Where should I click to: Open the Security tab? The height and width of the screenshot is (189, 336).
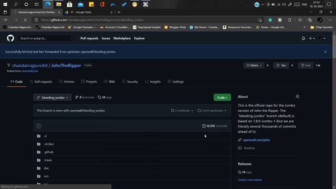tap(130, 82)
